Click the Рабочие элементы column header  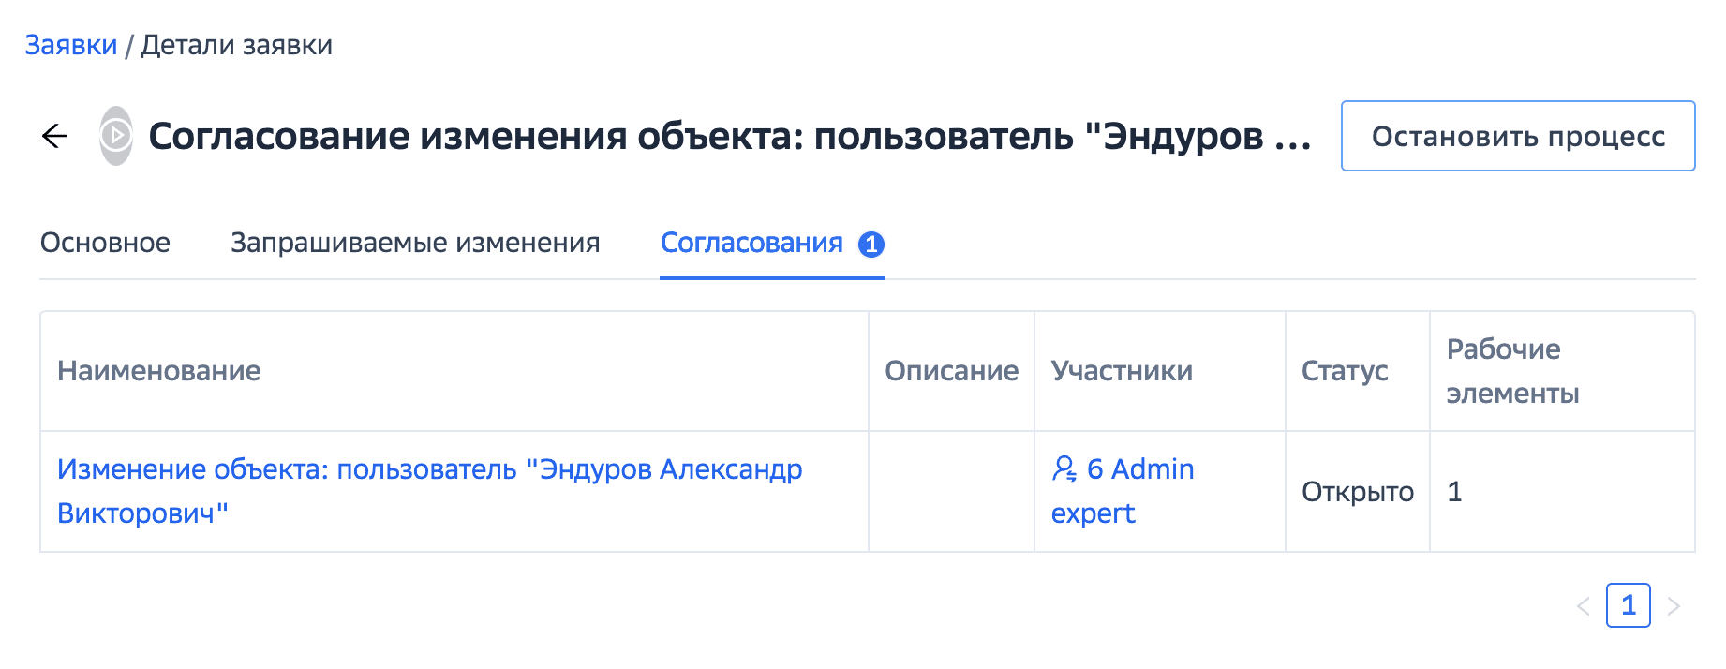(x=1512, y=371)
